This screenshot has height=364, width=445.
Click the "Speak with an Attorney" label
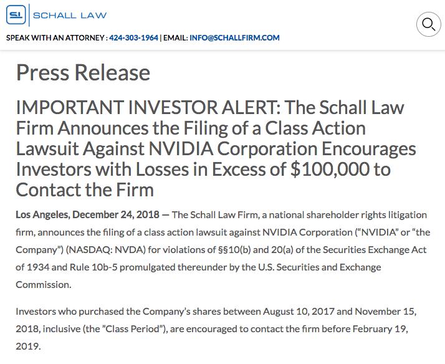pyautogui.click(x=55, y=37)
